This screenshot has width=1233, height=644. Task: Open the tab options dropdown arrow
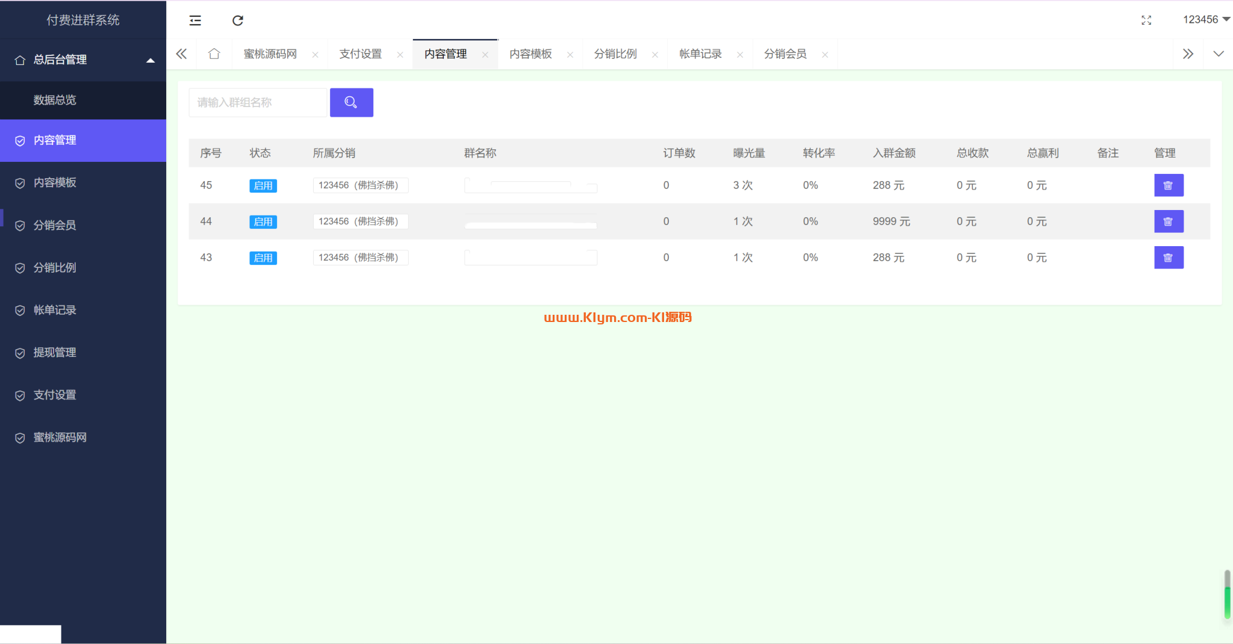(x=1218, y=54)
